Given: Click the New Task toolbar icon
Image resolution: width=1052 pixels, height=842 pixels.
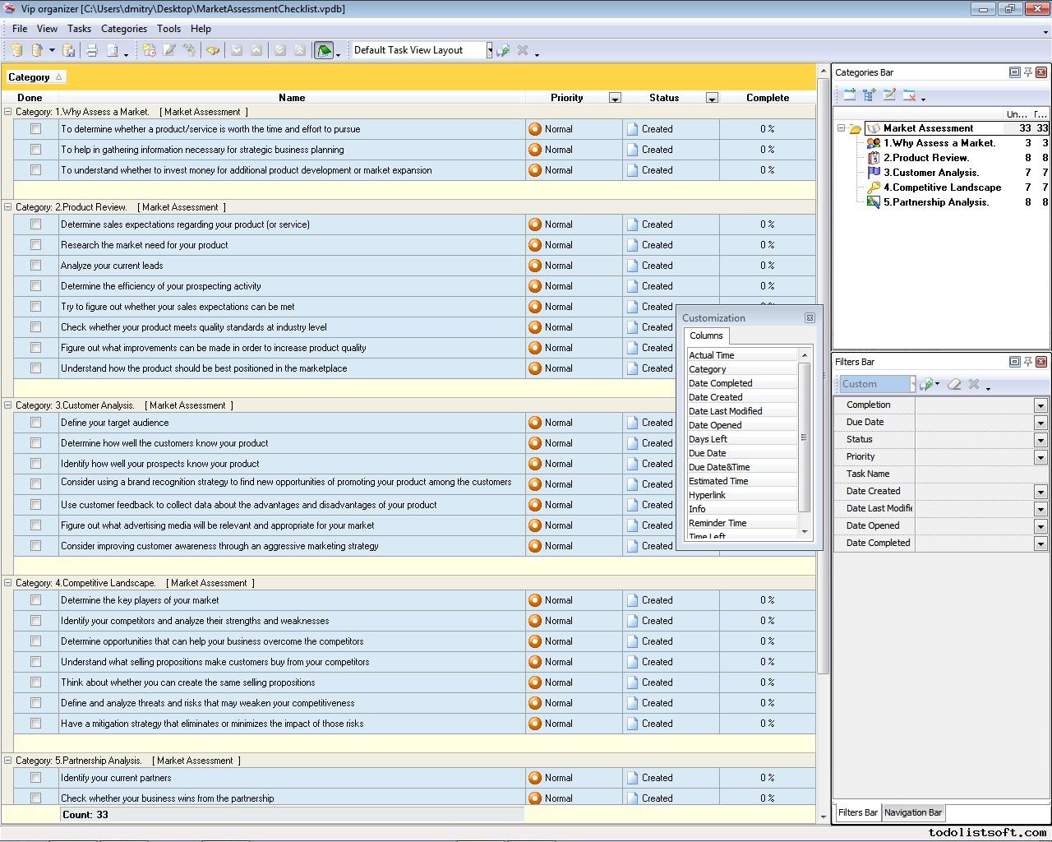Looking at the screenshot, I should point(149,50).
